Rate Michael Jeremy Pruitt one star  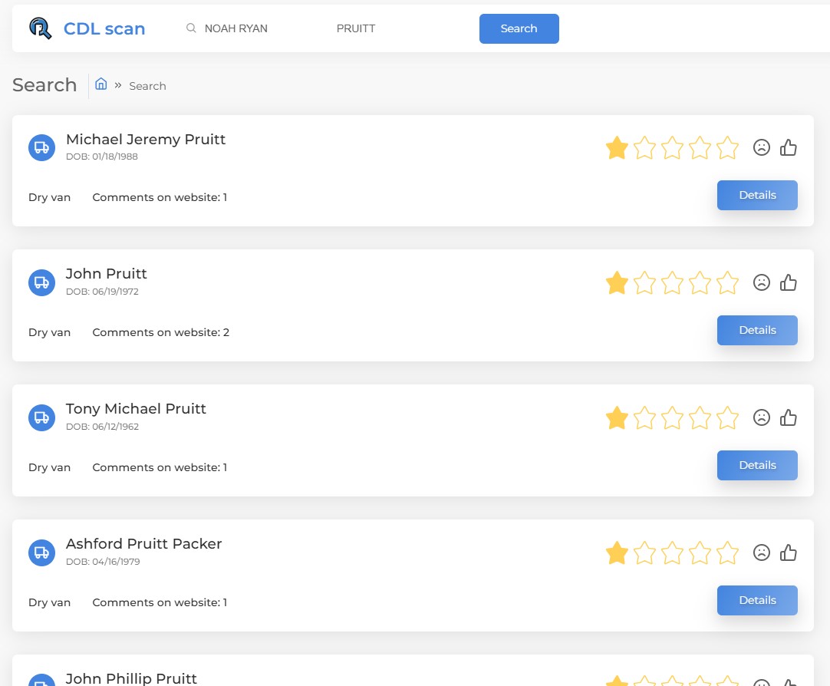(x=617, y=147)
